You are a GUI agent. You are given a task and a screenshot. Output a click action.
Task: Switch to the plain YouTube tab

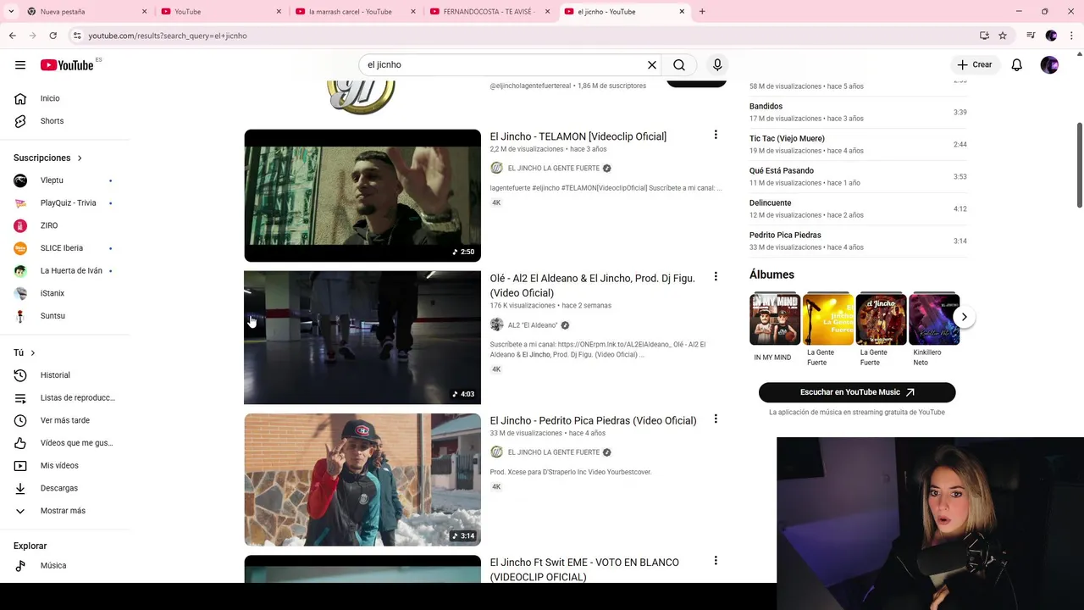click(x=218, y=12)
